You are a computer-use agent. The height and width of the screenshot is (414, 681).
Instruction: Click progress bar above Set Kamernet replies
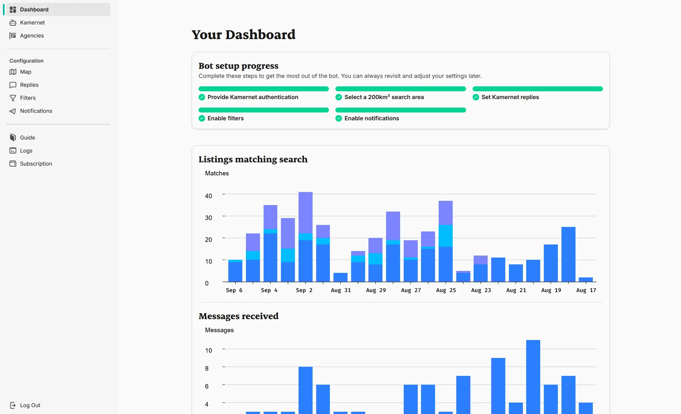537,89
